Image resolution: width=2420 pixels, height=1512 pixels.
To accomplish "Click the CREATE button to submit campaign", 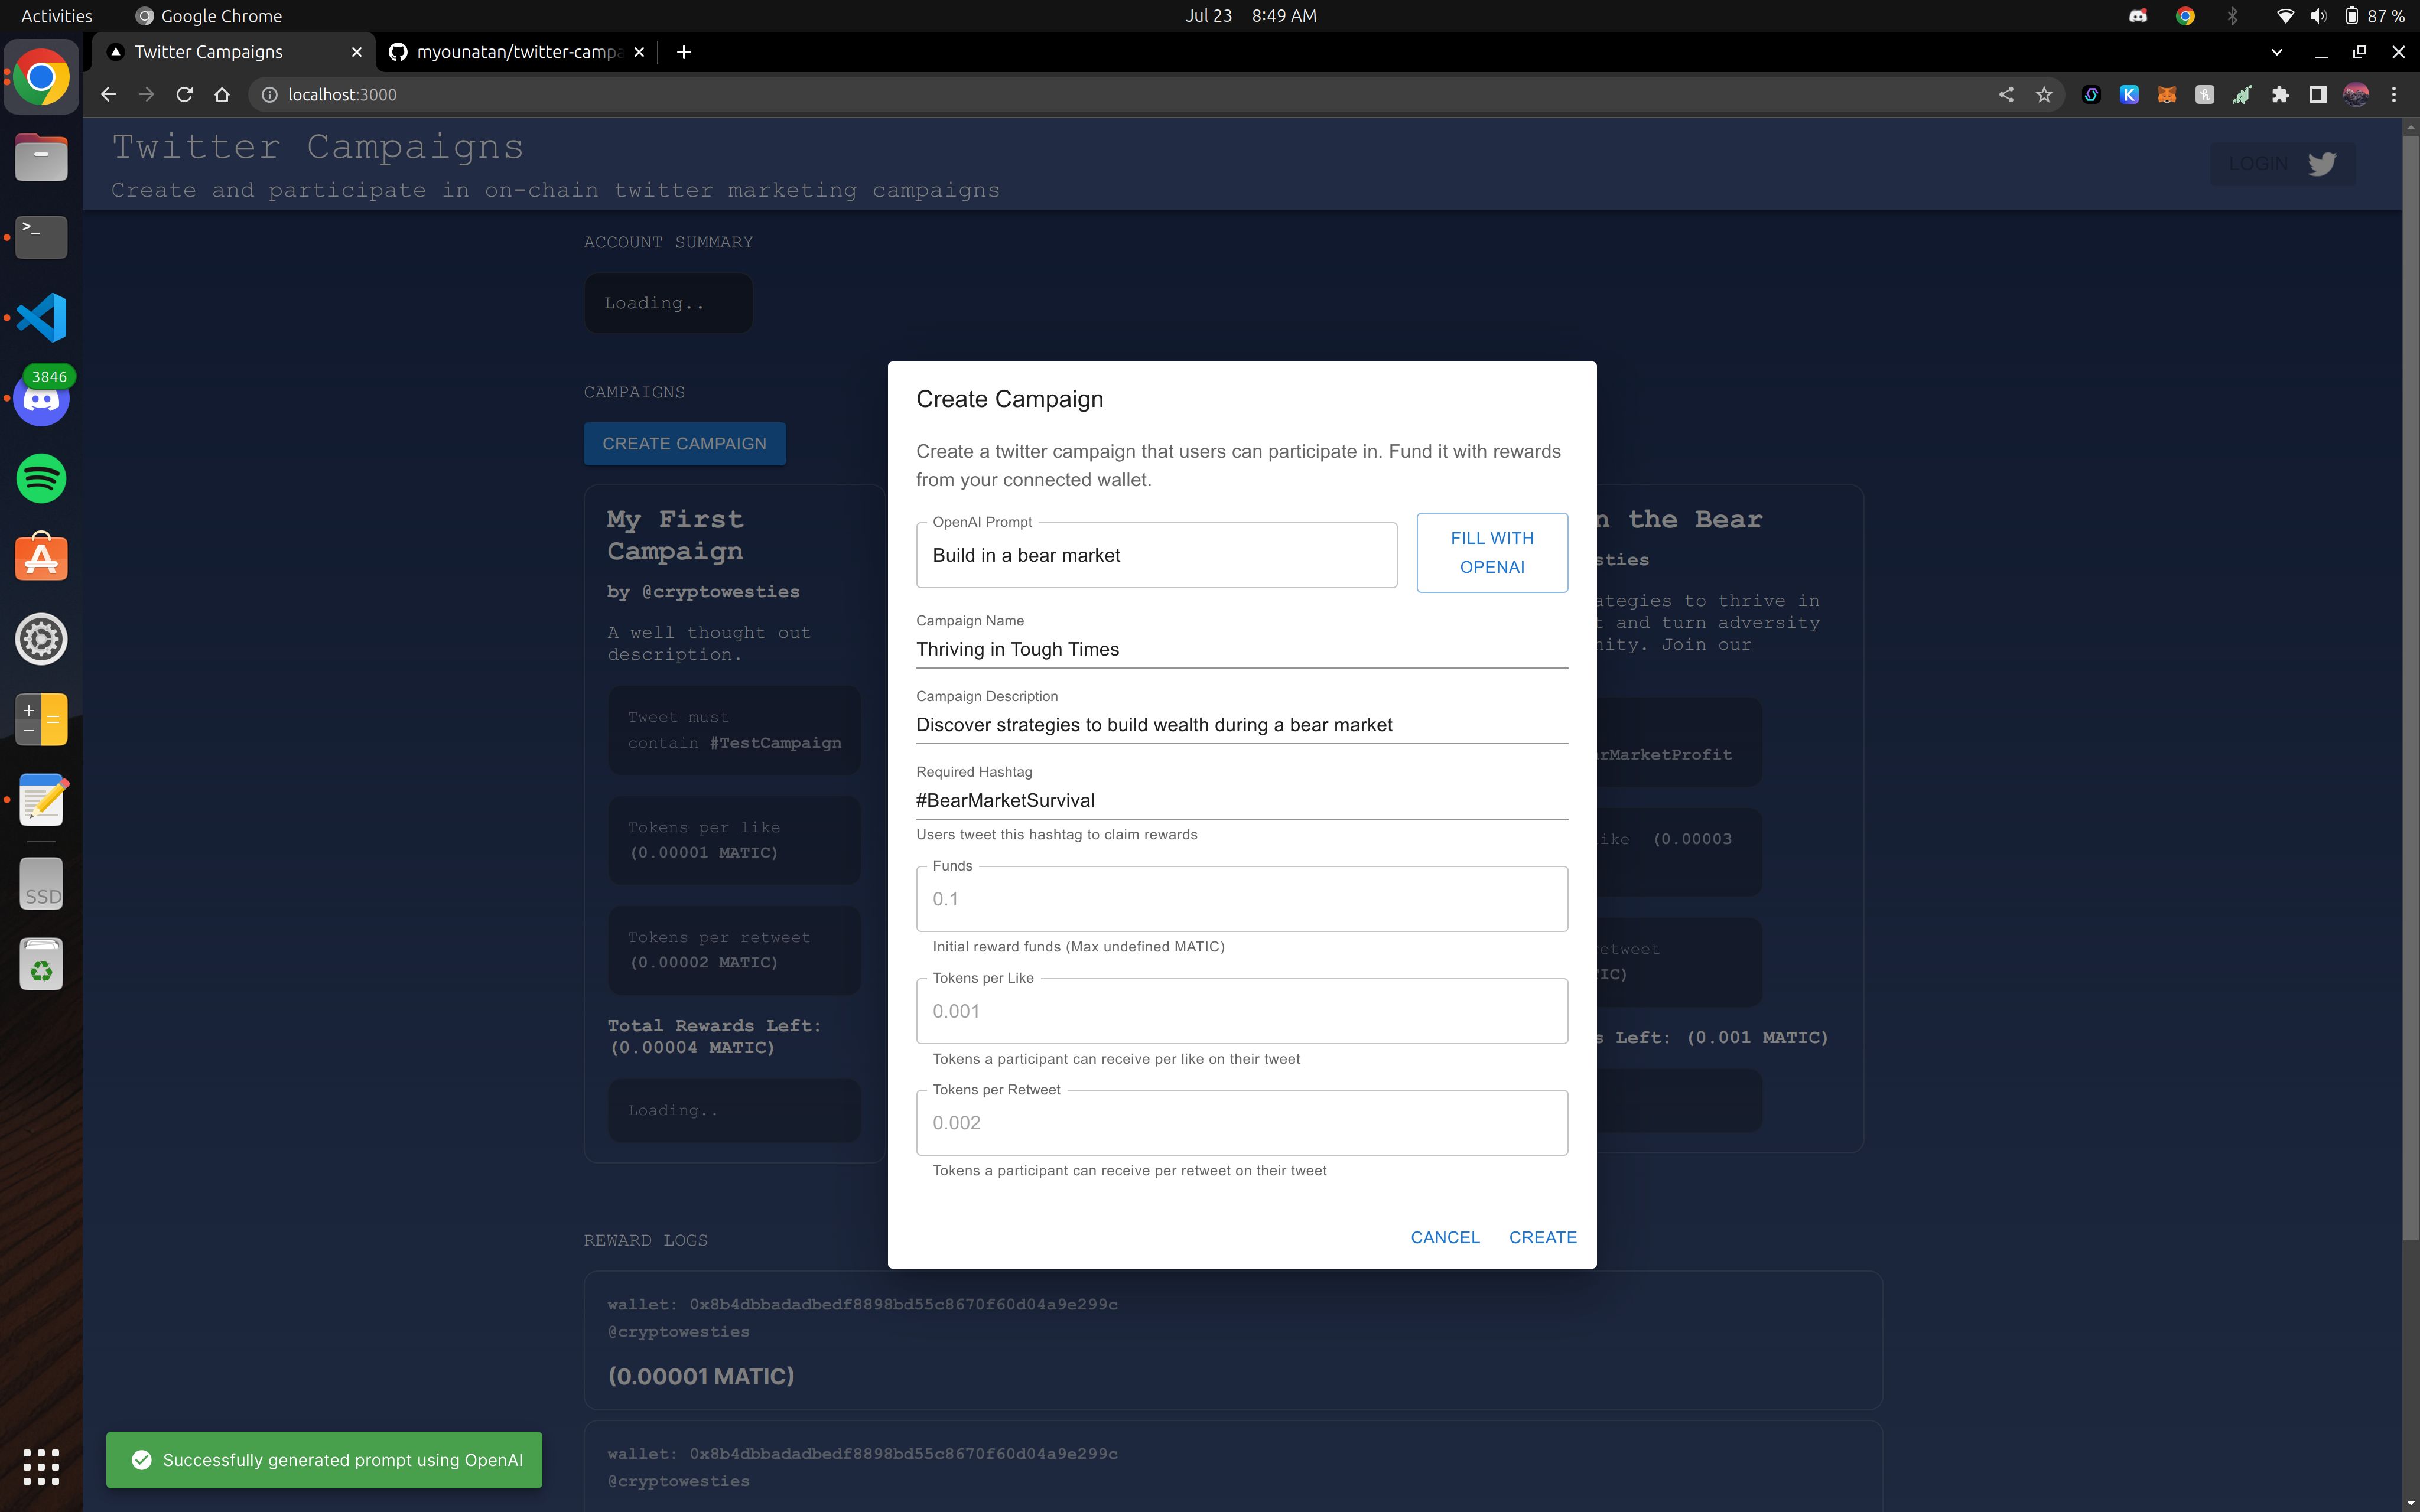I will [x=1540, y=1237].
